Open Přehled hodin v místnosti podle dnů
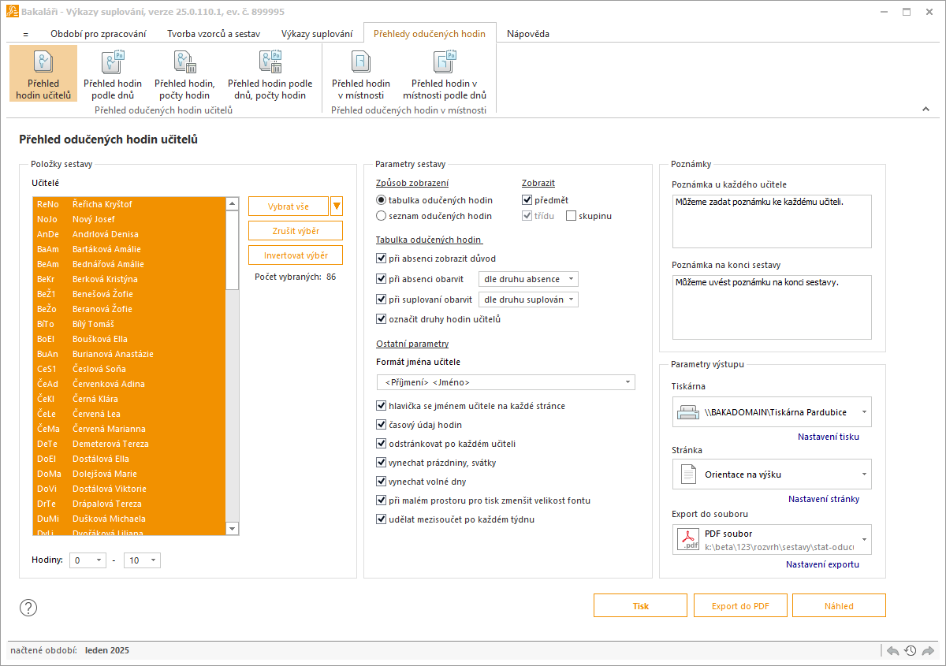This screenshot has width=946, height=666. point(445,73)
